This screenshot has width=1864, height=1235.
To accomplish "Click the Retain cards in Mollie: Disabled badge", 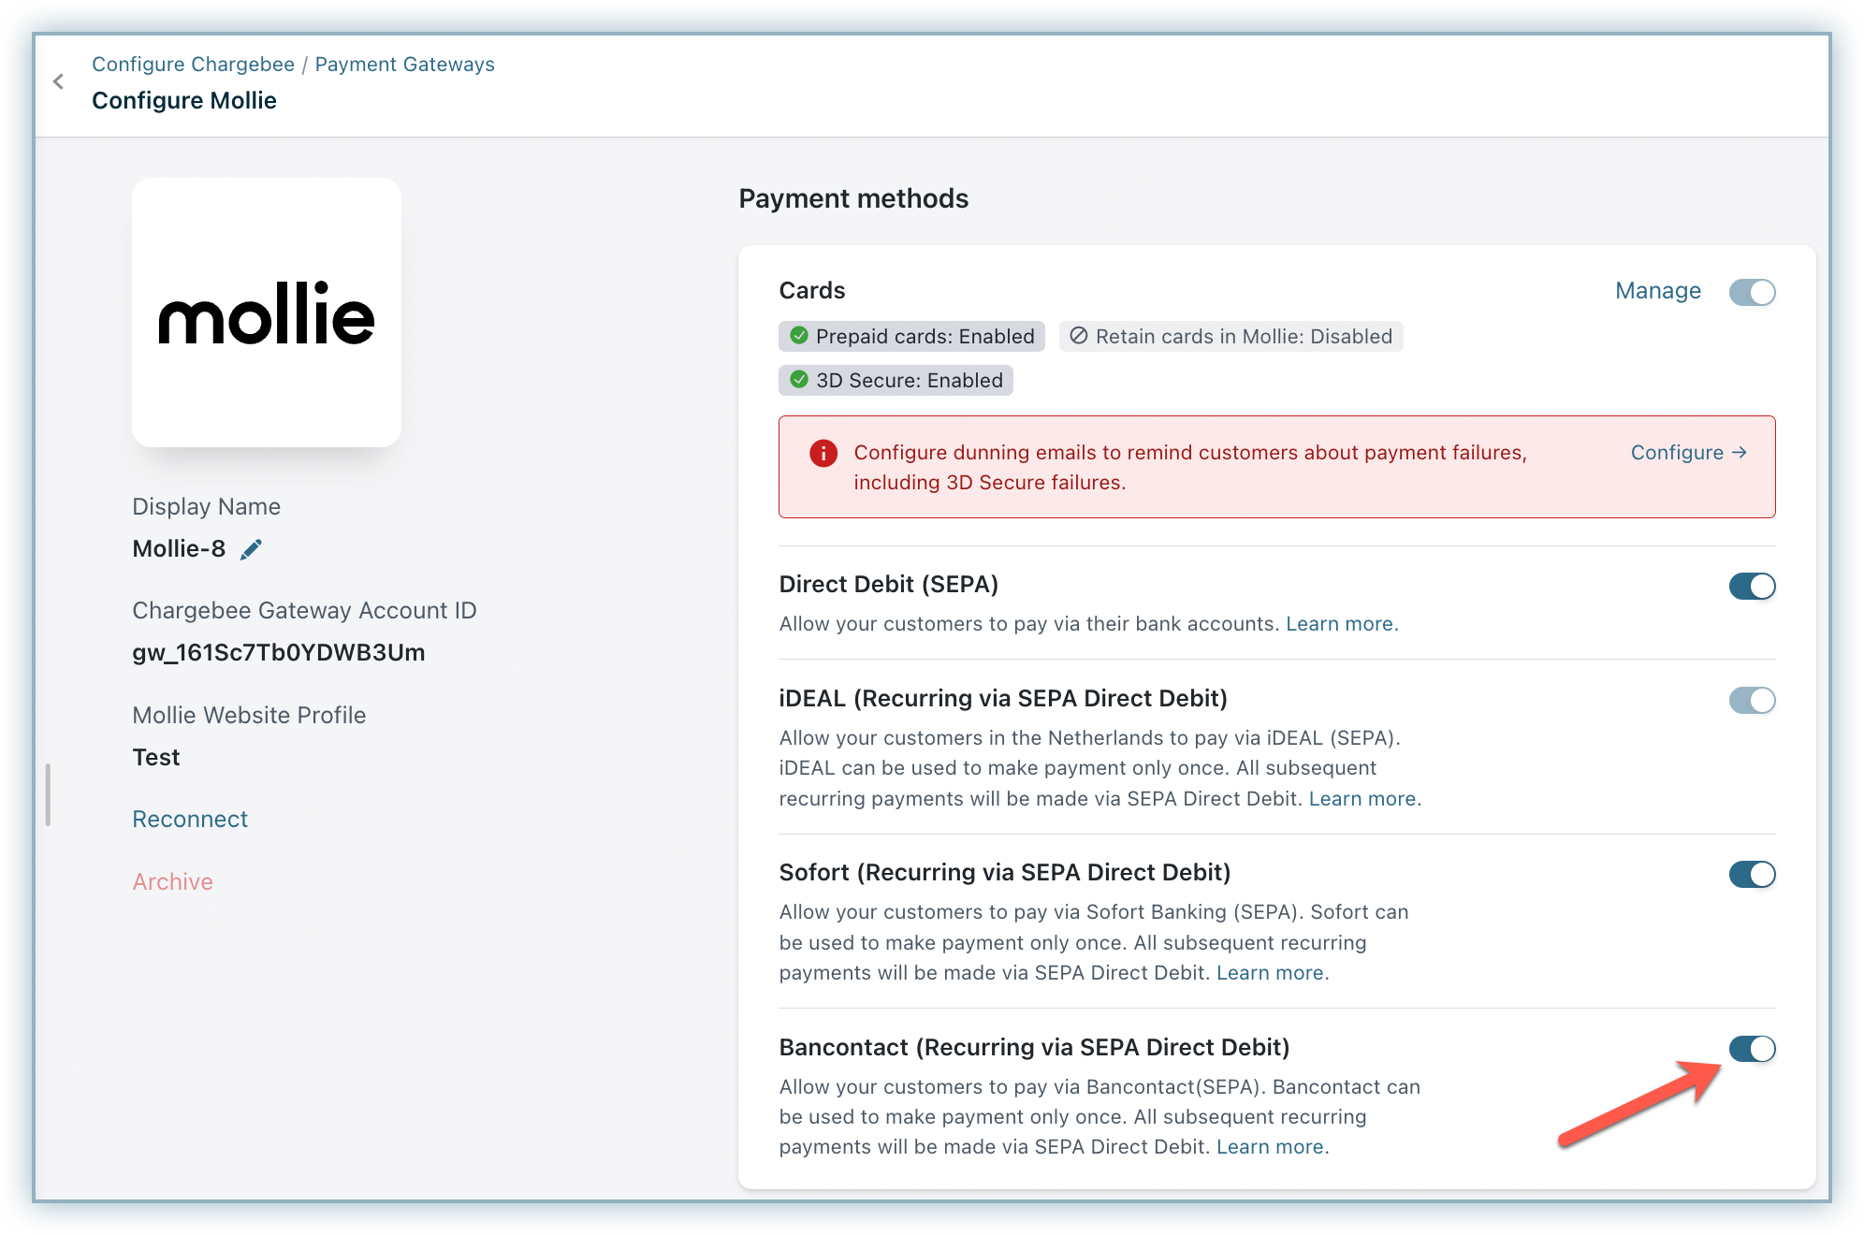I will pyautogui.click(x=1231, y=336).
